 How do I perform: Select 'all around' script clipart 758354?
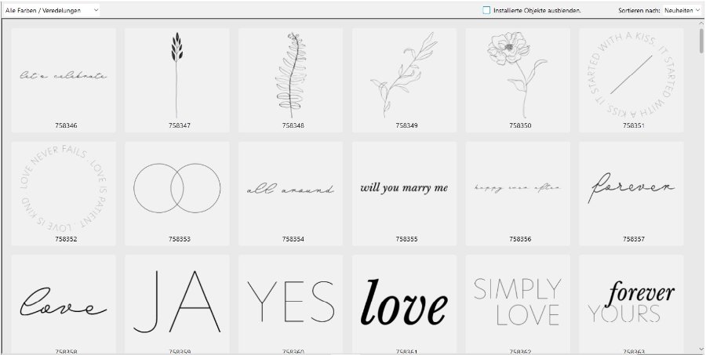[x=290, y=194]
